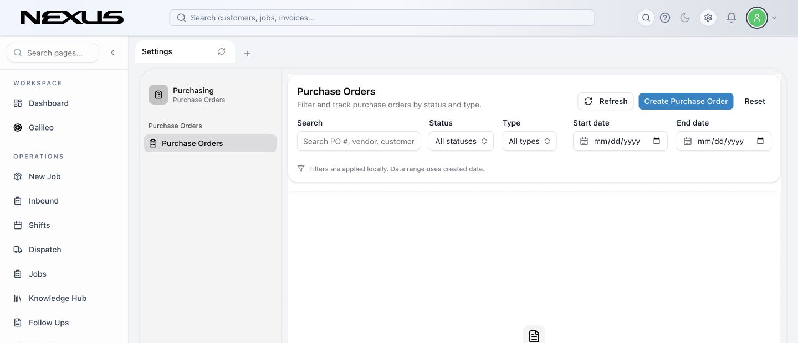The height and width of the screenshot is (343, 798).
Task: Open notifications bell icon
Action: tap(731, 18)
